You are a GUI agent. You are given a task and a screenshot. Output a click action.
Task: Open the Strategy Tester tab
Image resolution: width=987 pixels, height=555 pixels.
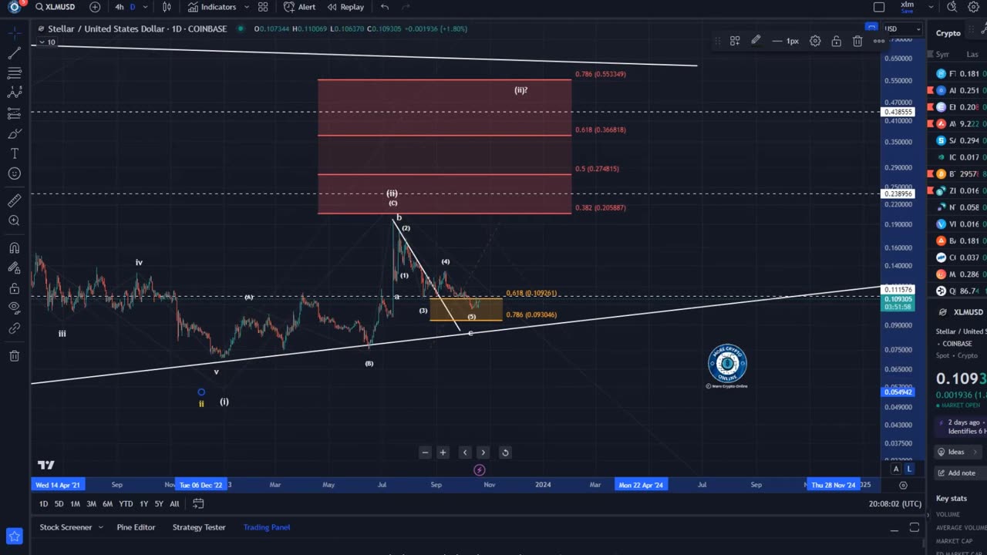[199, 527]
